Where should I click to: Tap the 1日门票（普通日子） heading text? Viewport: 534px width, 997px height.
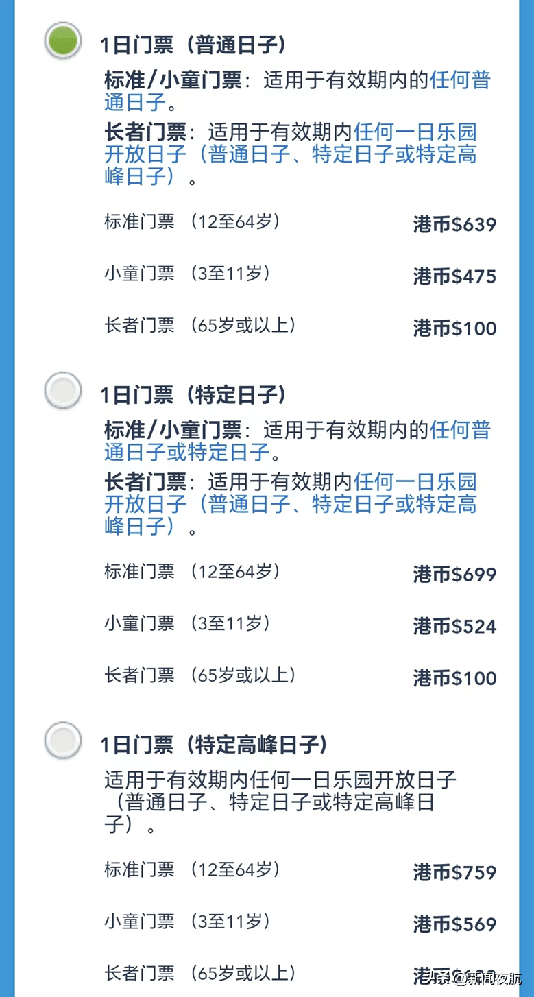[193, 45]
